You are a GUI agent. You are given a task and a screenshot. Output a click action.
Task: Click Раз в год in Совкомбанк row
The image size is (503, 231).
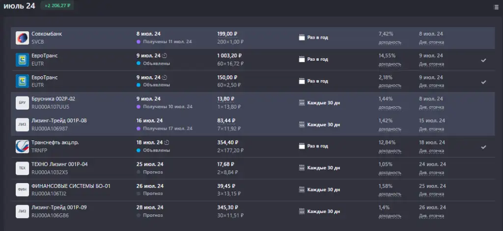coord(318,37)
